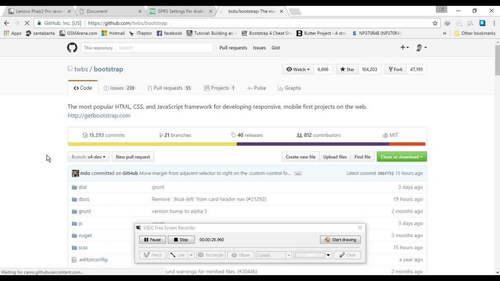This screenshot has width=500, height=281.
Task: Click mdo's commit author avatar
Action: pyautogui.click(x=75, y=173)
